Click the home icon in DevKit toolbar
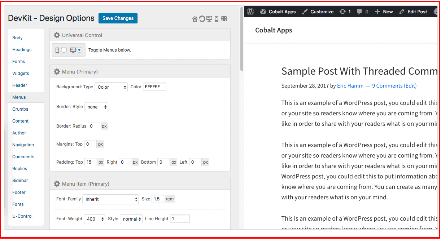The height and width of the screenshot is (239, 441). [x=195, y=19]
